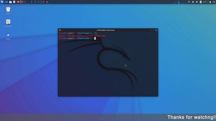Viewport: 216px width, 121px height.
Task: Open the battery power manager icon
Action: [x=201, y=2]
